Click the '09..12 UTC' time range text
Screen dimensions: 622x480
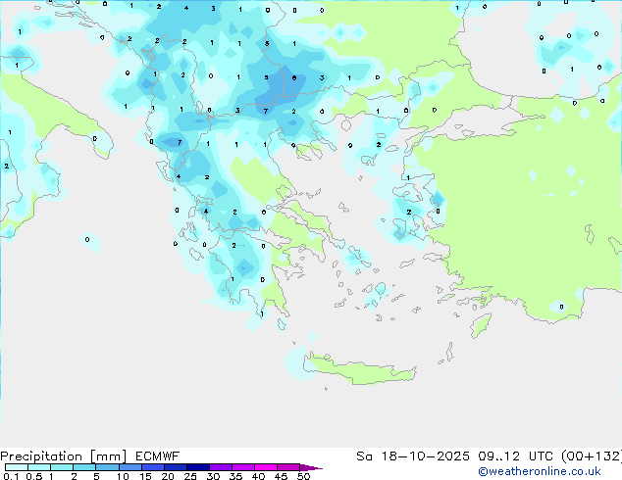[515, 456]
